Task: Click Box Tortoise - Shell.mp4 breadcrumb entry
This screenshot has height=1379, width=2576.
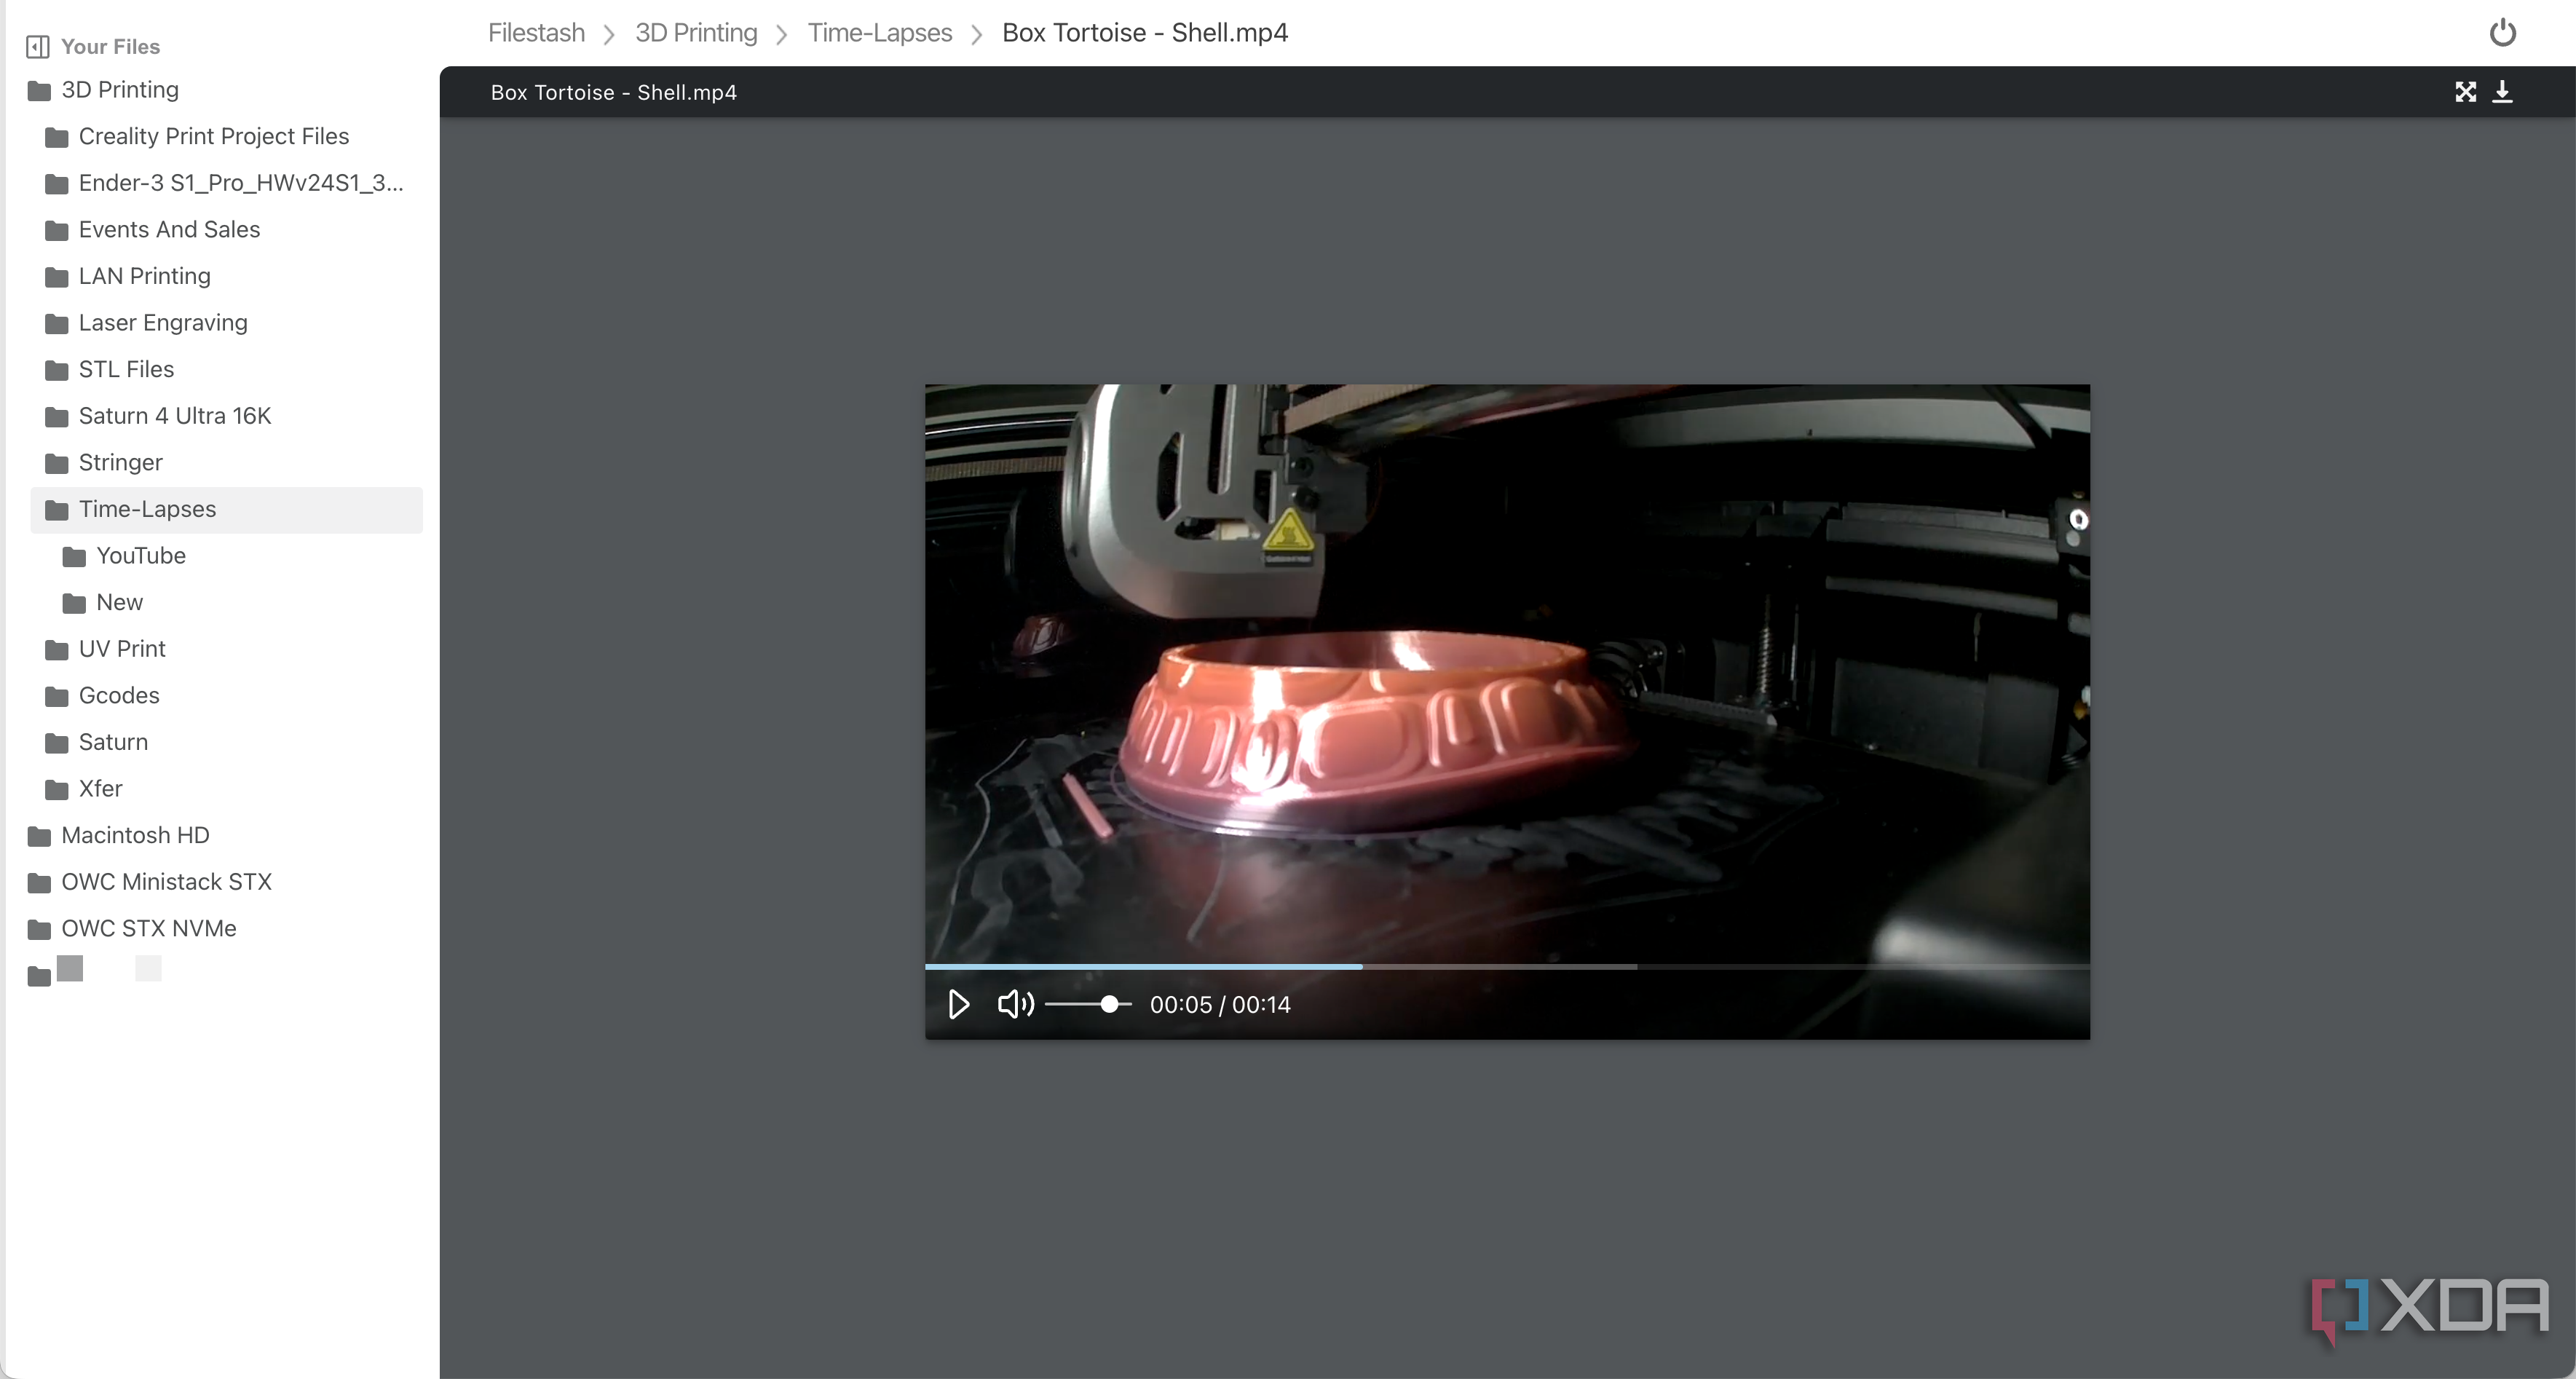Action: [x=1145, y=33]
